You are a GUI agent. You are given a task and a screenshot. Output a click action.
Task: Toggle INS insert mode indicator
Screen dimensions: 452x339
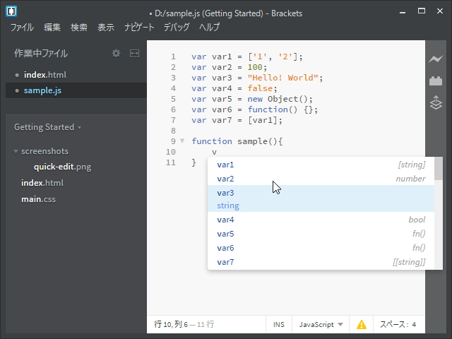click(279, 325)
